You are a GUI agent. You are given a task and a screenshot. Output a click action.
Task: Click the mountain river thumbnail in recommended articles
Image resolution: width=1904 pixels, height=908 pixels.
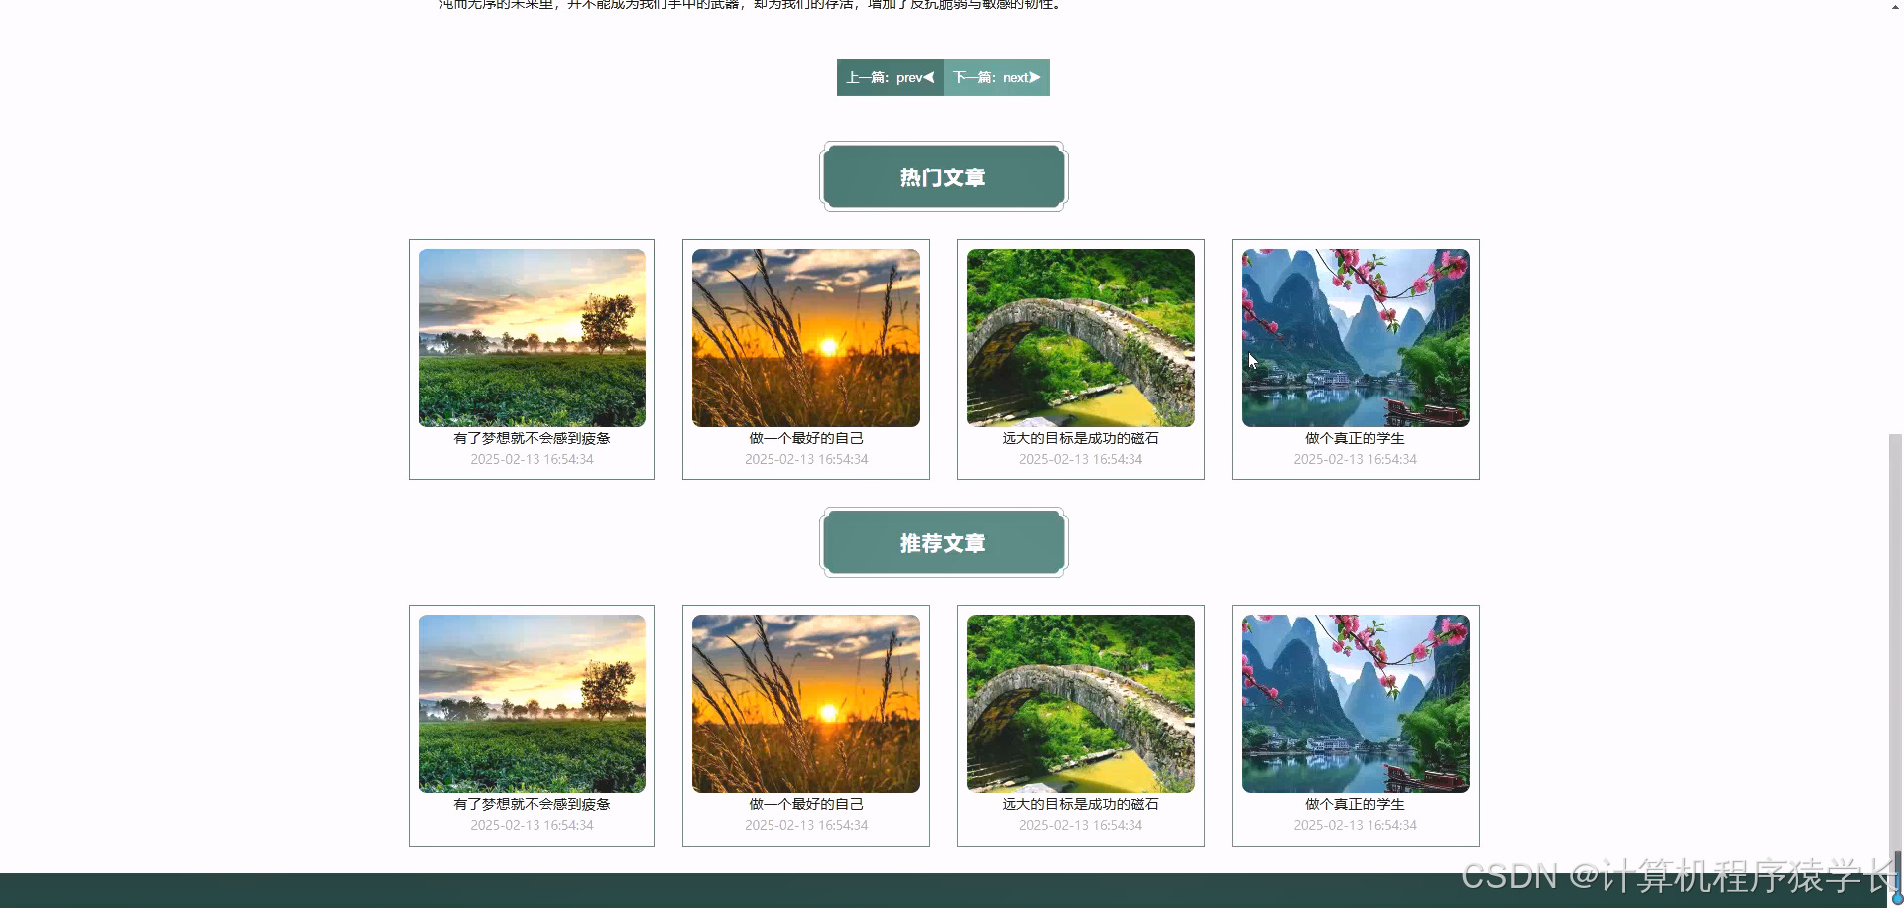[x=1355, y=704]
